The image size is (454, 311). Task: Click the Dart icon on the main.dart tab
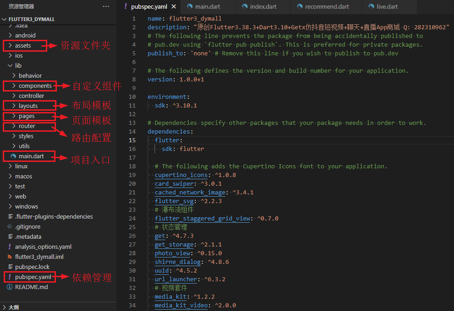[189, 7]
